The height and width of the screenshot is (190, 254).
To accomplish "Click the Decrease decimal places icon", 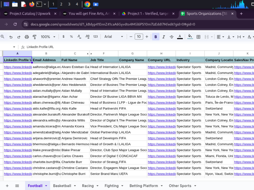I will 79,37.
